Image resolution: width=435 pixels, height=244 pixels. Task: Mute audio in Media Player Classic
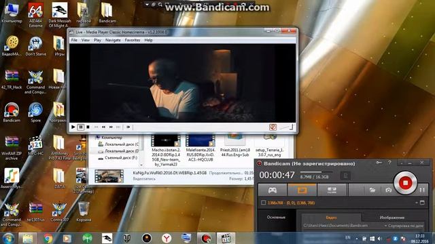tap(273, 127)
